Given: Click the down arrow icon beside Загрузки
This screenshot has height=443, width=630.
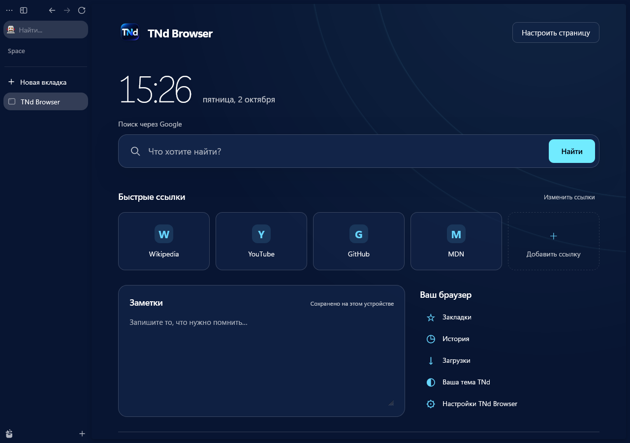Looking at the screenshot, I should [x=431, y=361].
